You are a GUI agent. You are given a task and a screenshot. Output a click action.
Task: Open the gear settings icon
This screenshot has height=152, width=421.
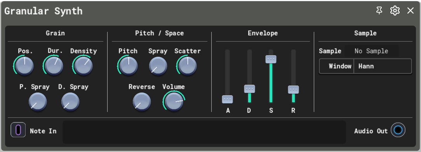point(395,11)
